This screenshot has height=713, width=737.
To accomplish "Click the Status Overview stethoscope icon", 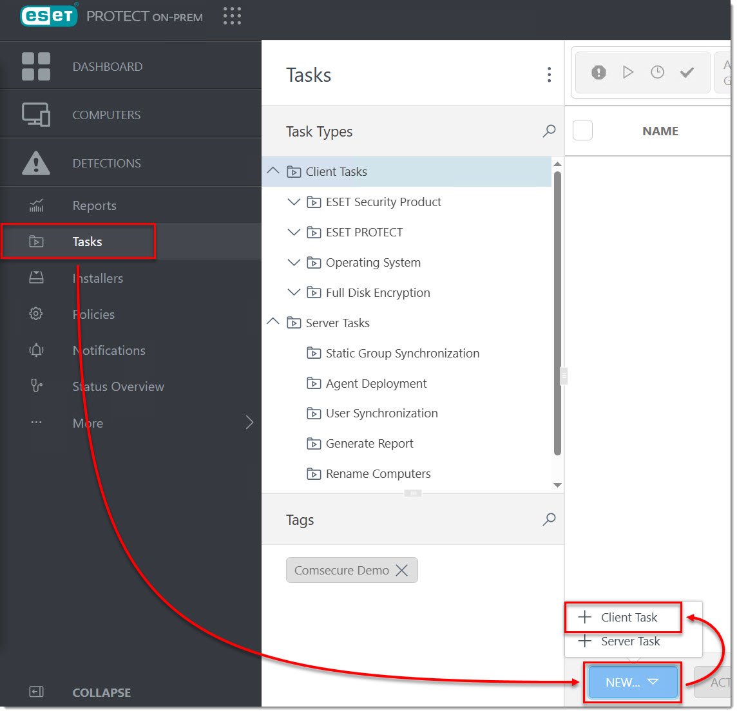I will tap(36, 386).
